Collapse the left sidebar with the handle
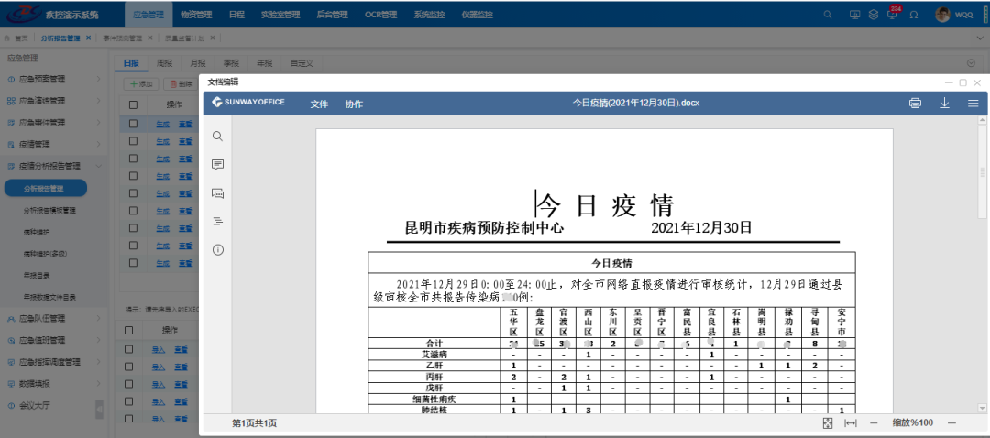Screen dimensions: 990x438 tap(99, 409)
